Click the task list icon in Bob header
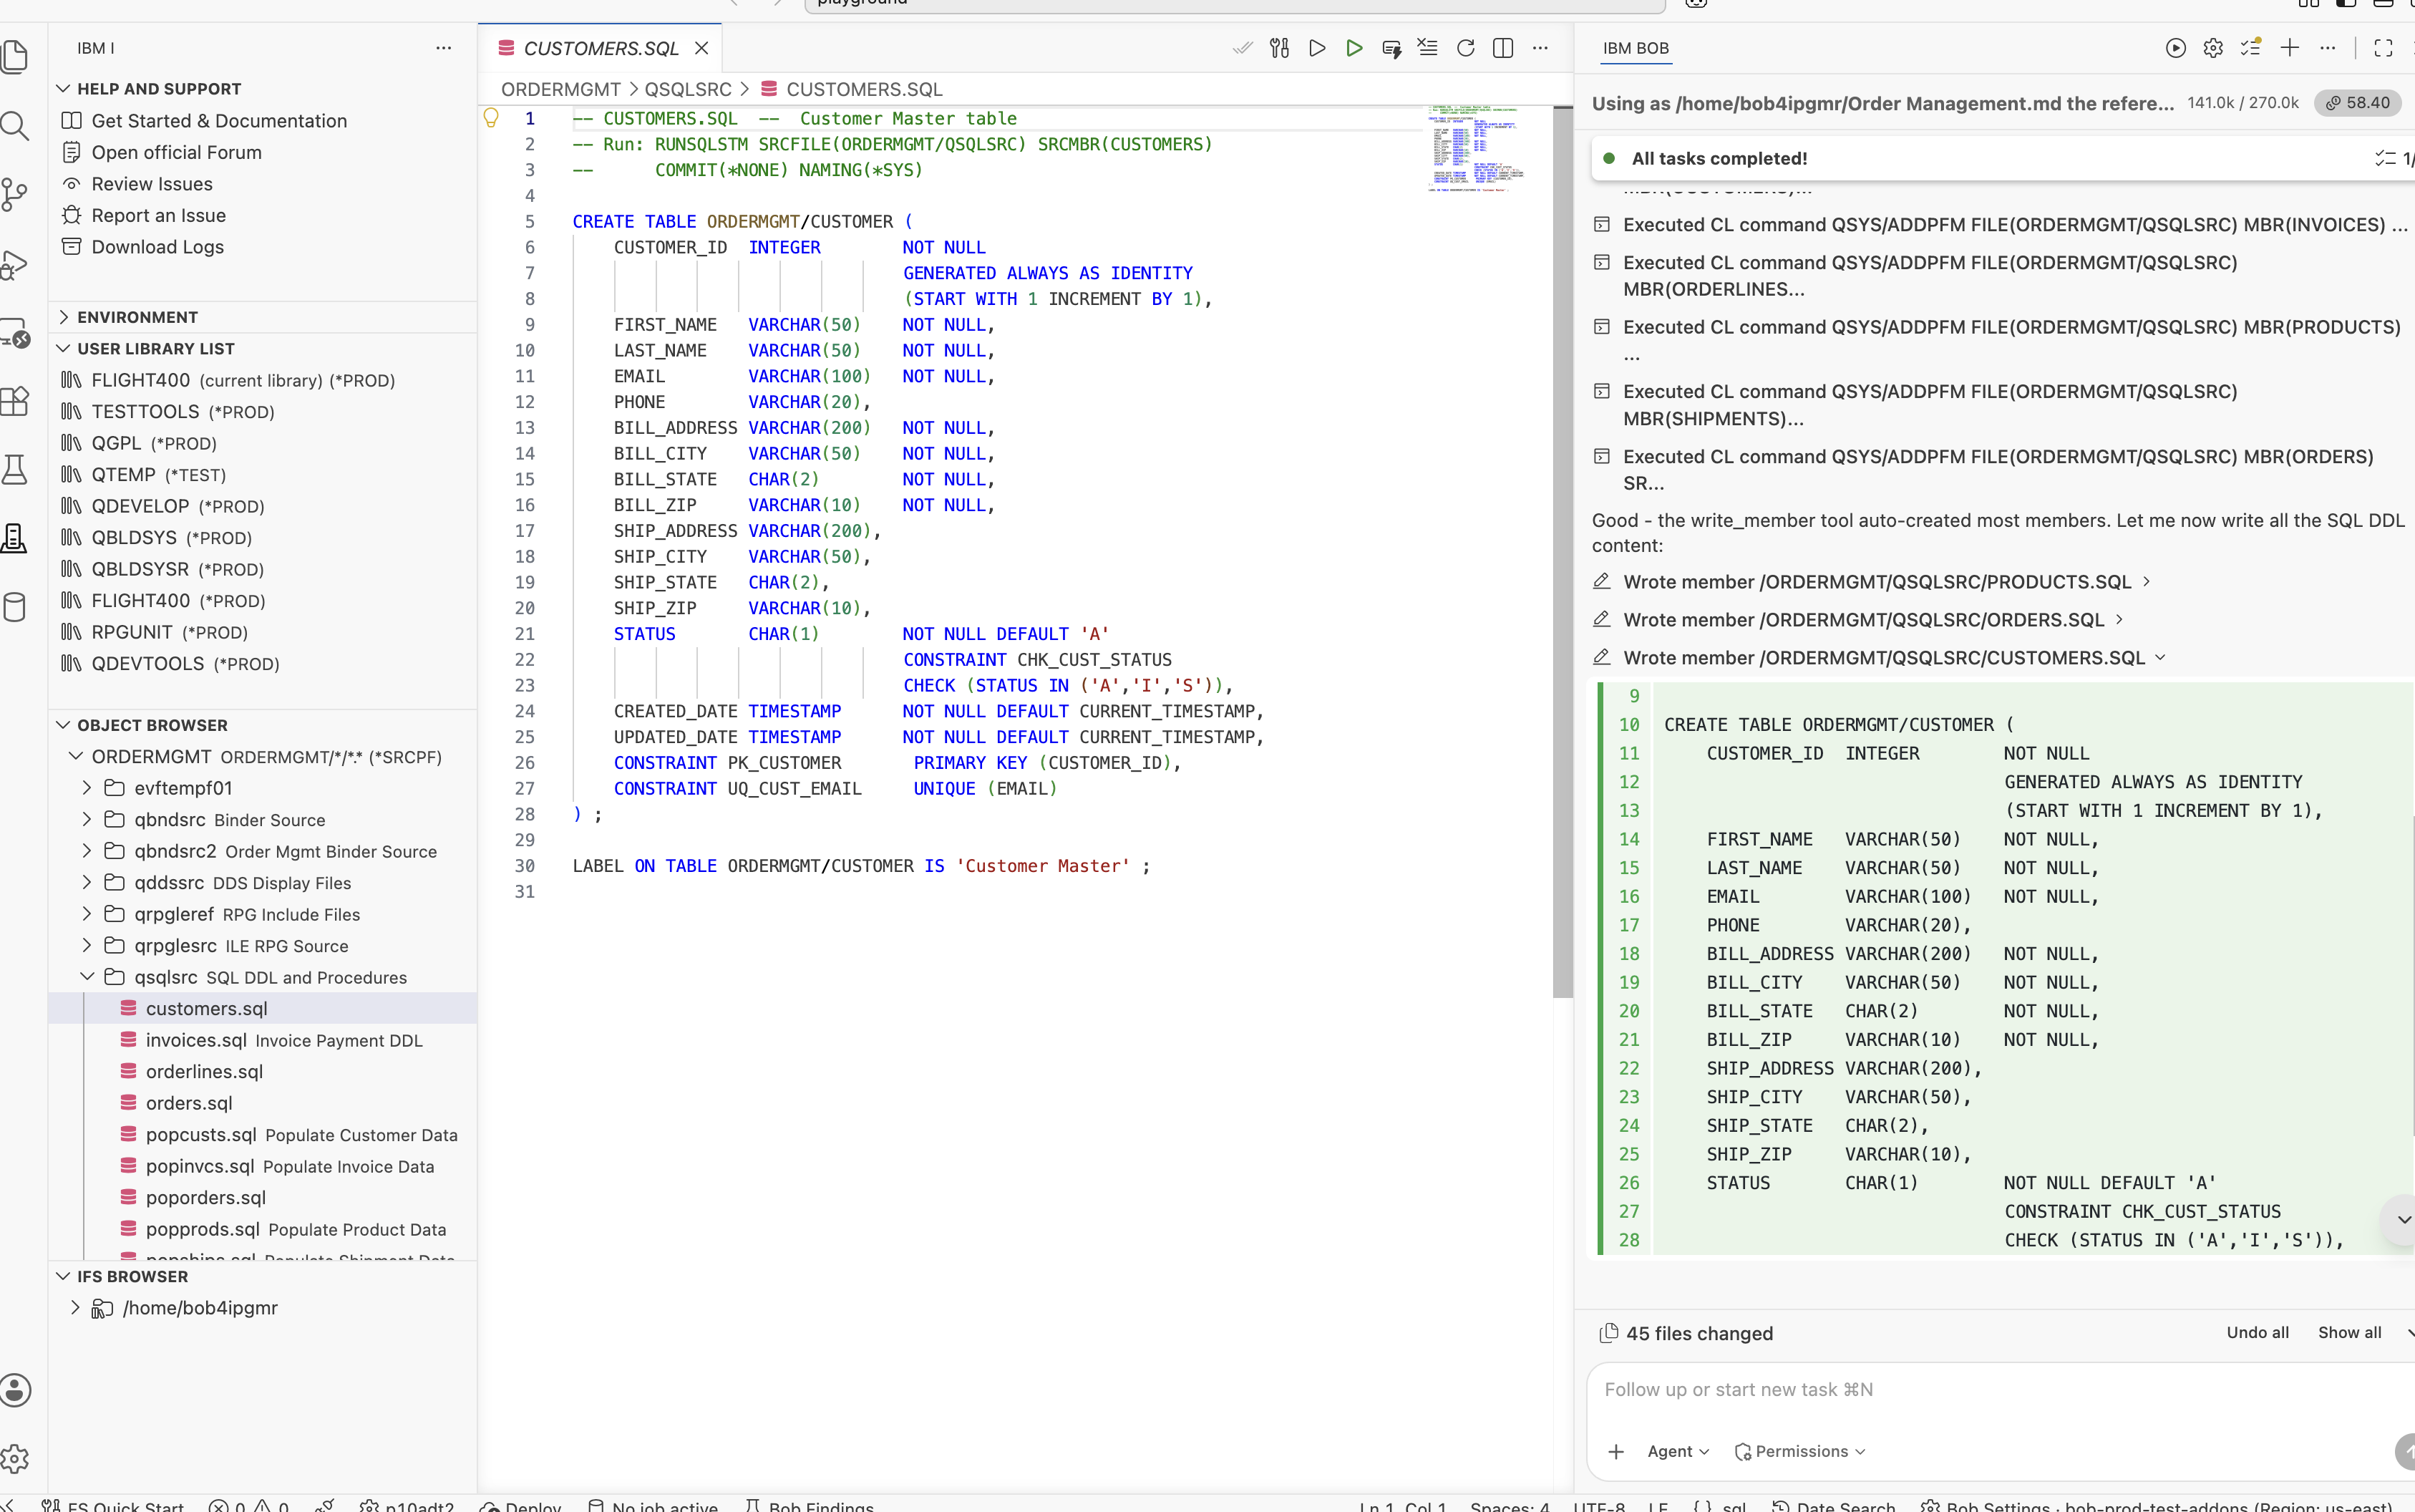2415x1512 pixels. coord(2251,48)
